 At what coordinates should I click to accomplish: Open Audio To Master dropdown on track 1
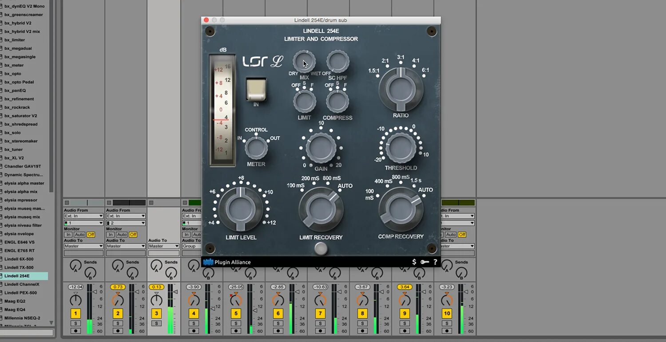[83, 246]
